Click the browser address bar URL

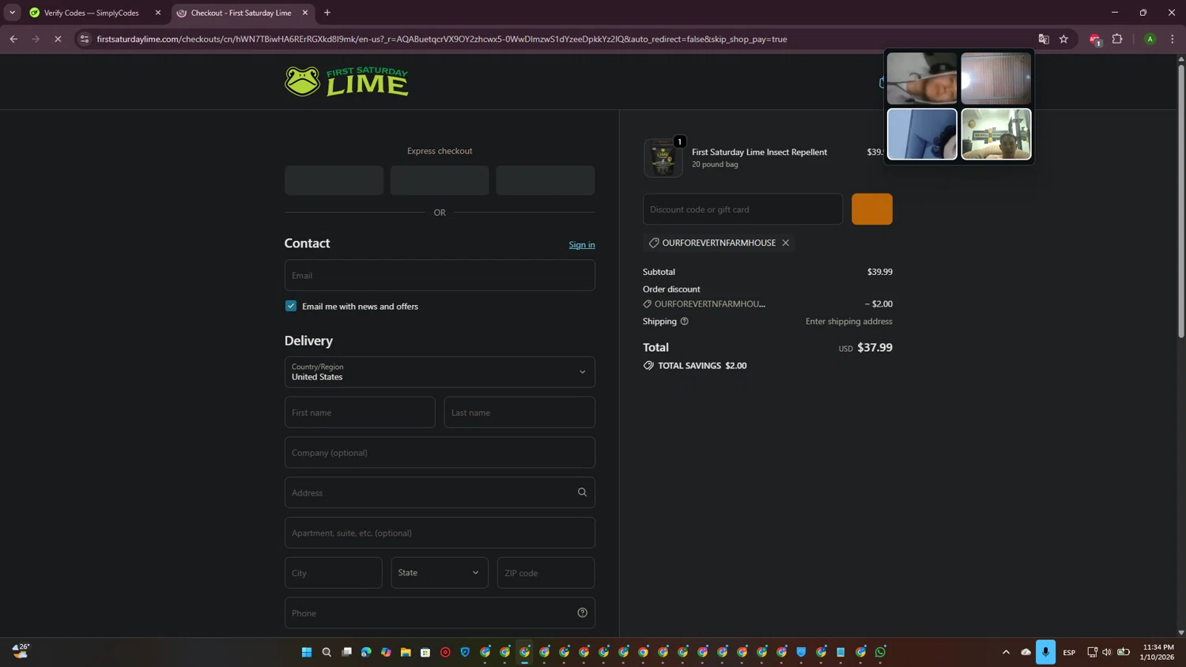441,39
